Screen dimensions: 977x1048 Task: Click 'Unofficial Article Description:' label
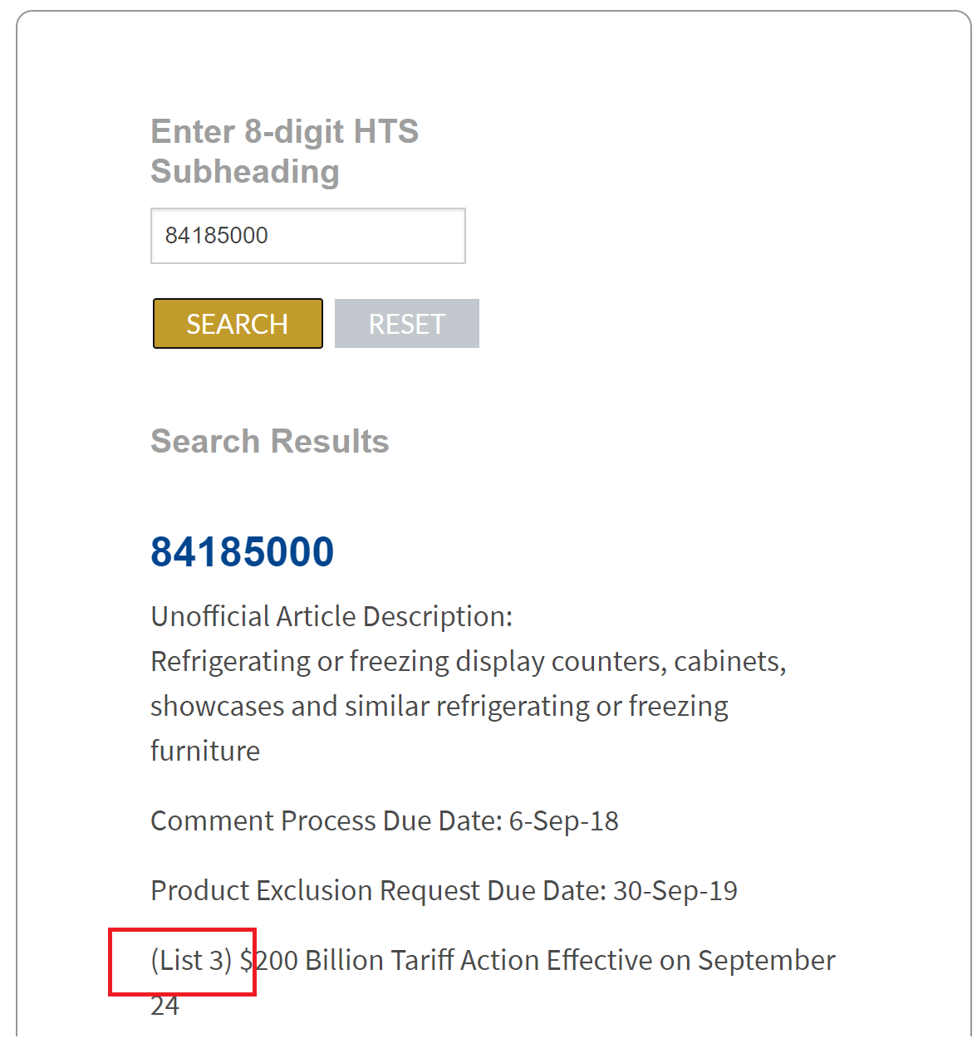click(331, 616)
